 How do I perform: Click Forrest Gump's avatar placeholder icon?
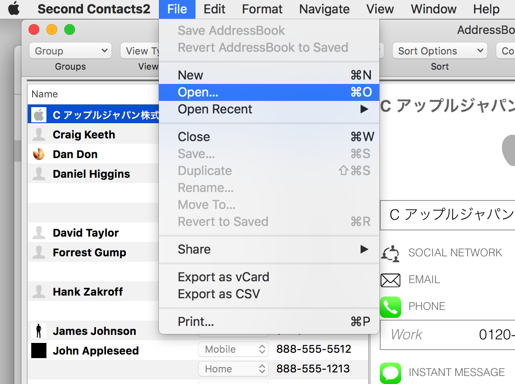pyautogui.click(x=39, y=252)
